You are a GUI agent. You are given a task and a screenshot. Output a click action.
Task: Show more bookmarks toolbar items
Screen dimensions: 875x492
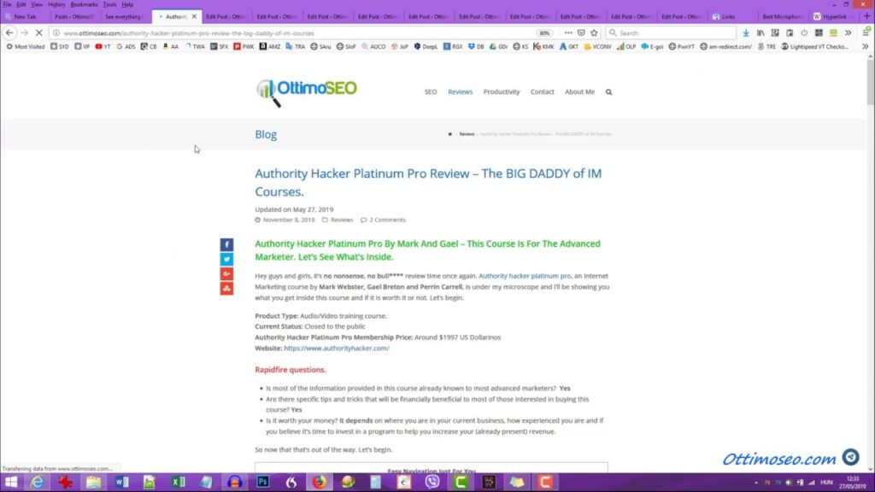(865, 47)
